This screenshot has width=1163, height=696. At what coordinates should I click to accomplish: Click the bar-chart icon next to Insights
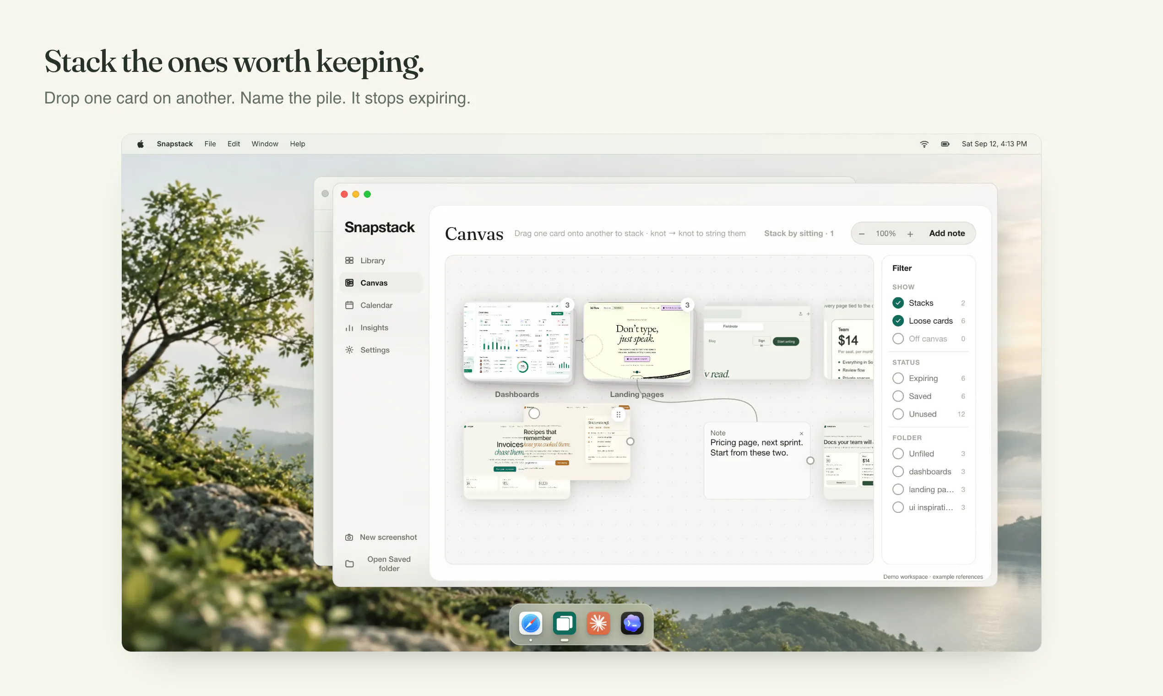[x=349, y=328]
